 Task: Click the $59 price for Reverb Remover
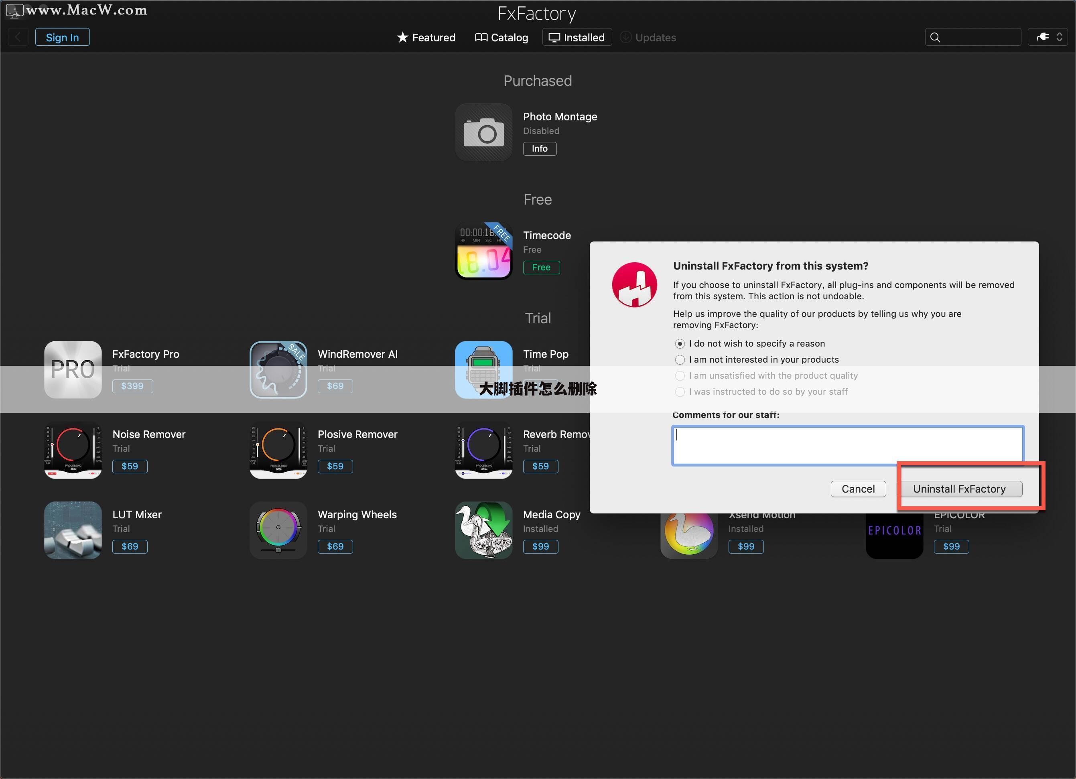pos(541,467)
